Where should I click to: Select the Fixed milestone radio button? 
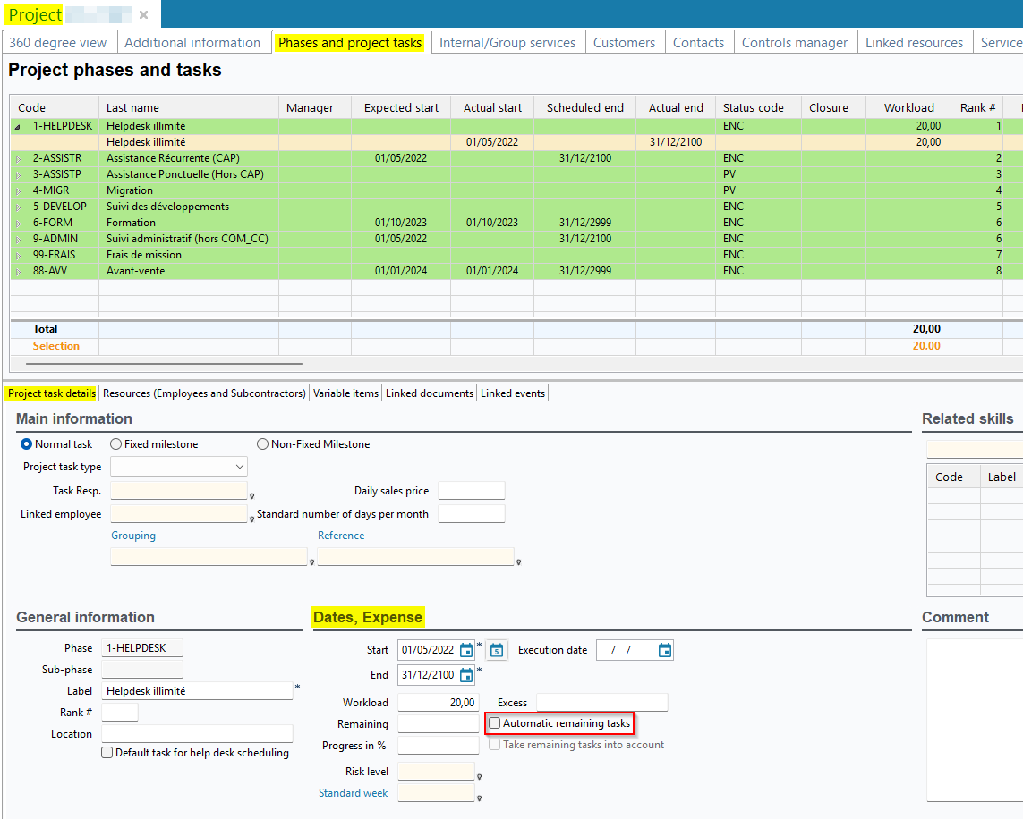coord(116,444)
